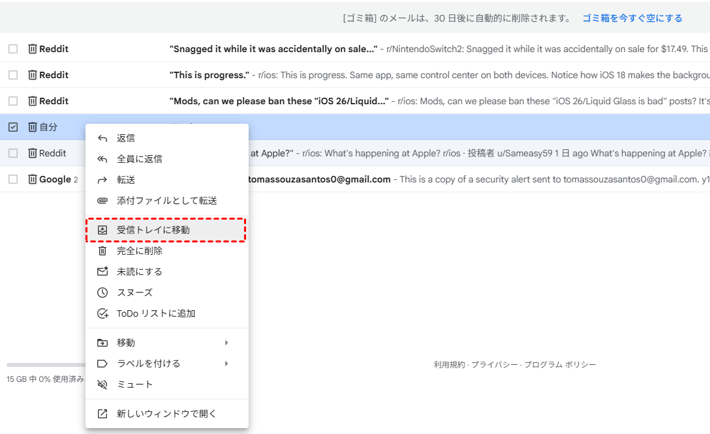Click the reply arrow icon in context menu
The height and width of the screenshot is (434, 710).
[x=102, y=138]
